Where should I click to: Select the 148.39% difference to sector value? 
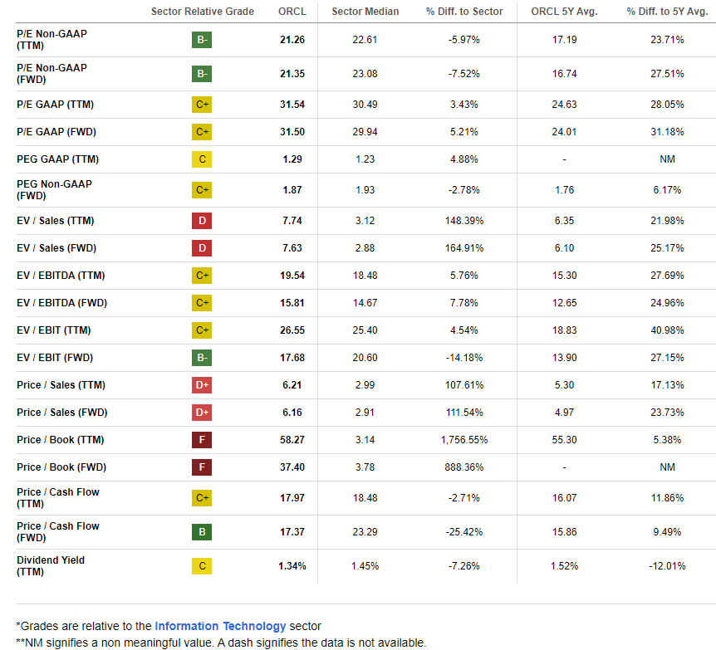tap(464, 221)
